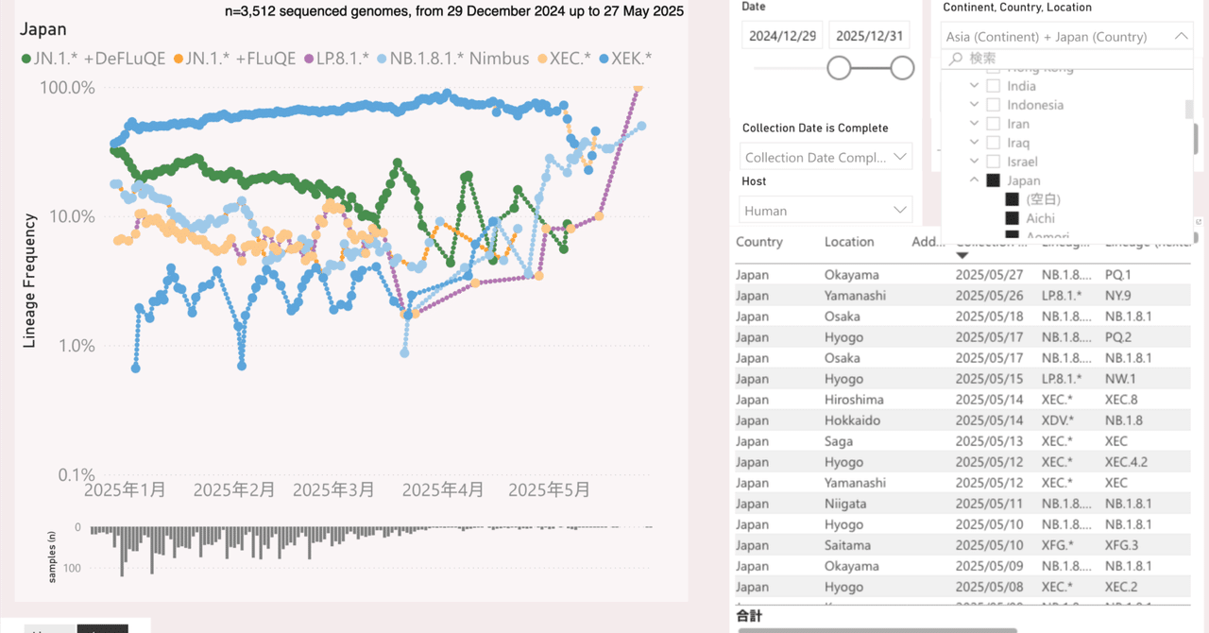
Task: Click the magnifier icon in the location search box
Action: (x=956, y=59)
